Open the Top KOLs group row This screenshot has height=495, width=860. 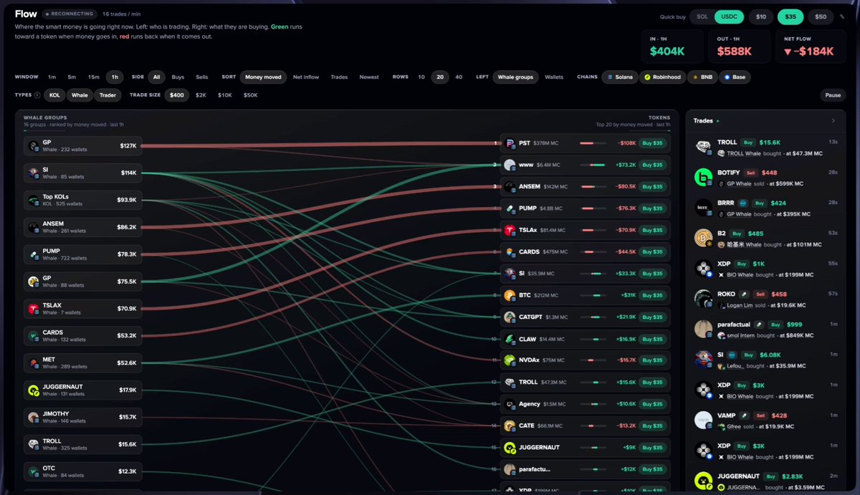tap(82, 200)
